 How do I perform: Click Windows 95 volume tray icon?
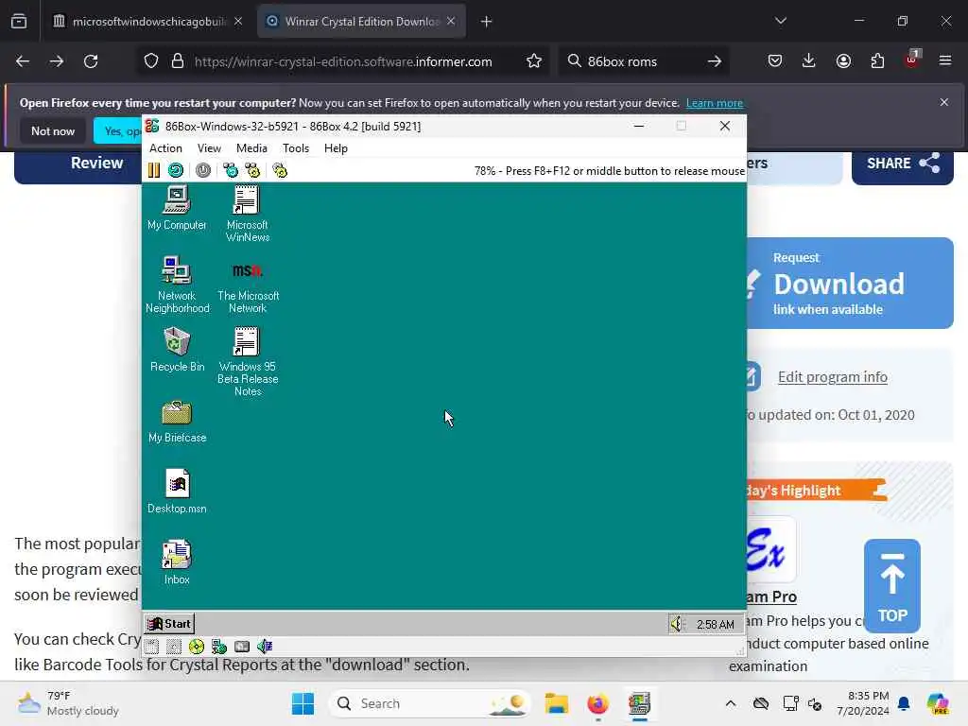pyautogui.click(x=677, y=624)
